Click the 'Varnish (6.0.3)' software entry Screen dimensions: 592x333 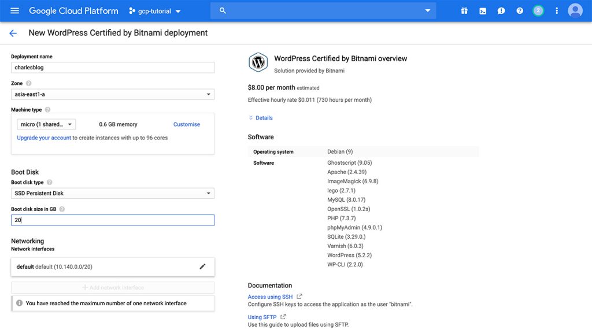coord(345,246)
